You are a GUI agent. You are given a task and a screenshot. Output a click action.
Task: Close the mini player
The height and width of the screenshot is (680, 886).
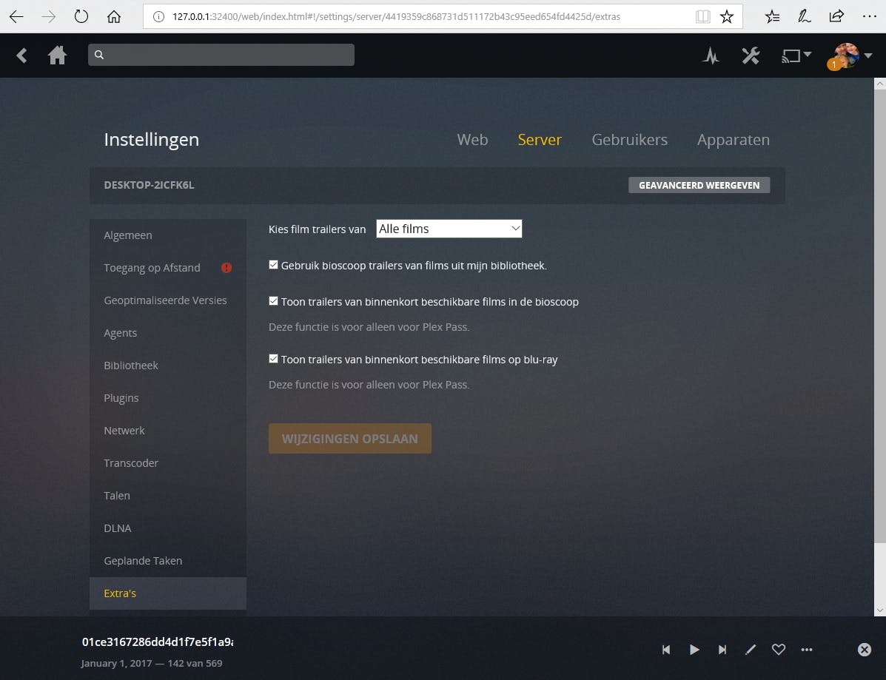pyautogui.click(x=865, y=650)
